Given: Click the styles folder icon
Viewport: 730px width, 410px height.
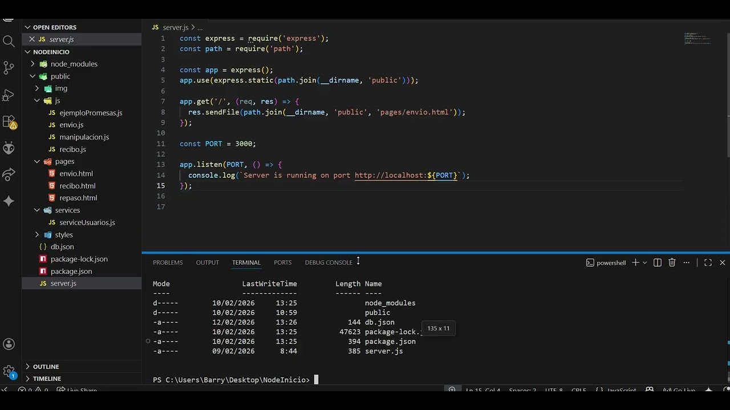Looking at the screenshot, I should 48,235.
